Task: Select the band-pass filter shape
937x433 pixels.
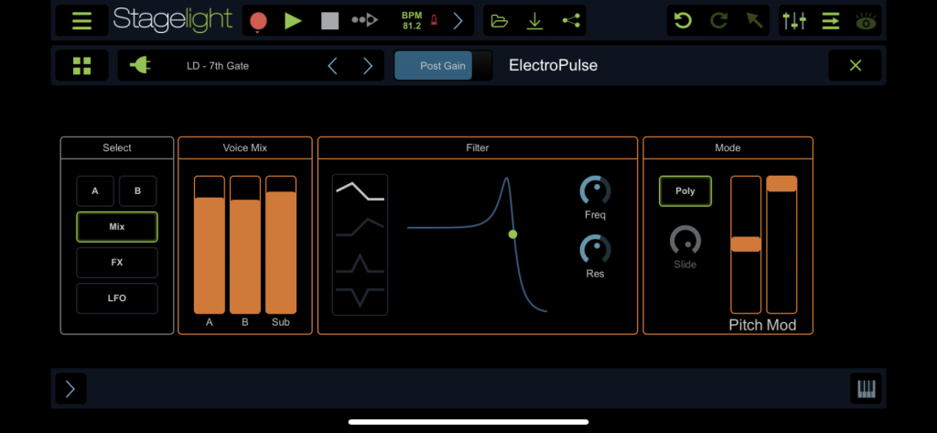Action: 361,263
